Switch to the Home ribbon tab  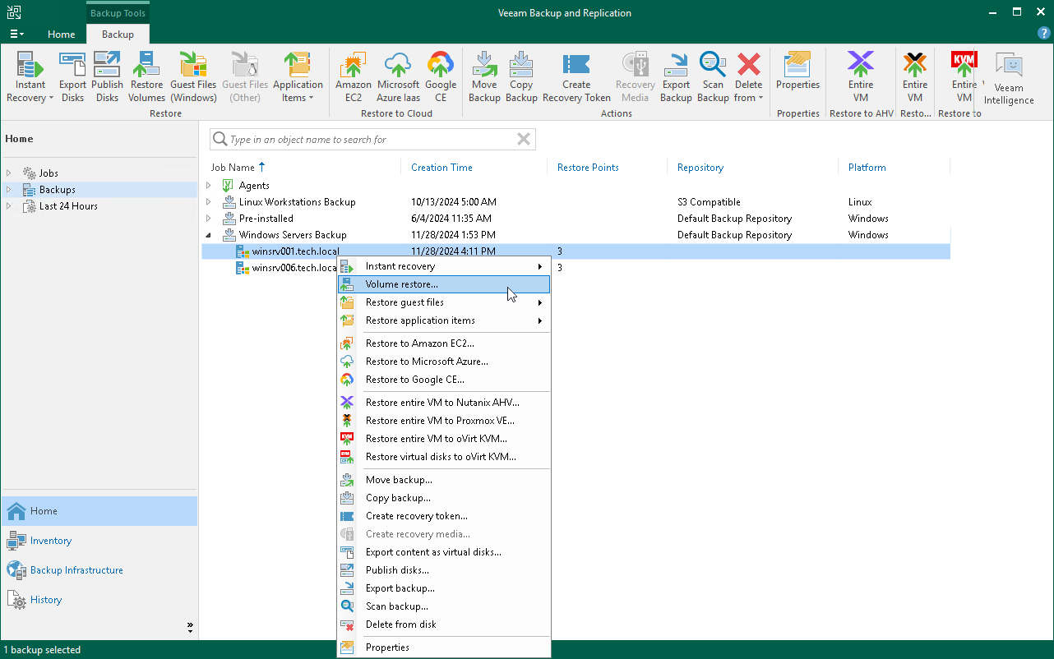tap(62, 35)
